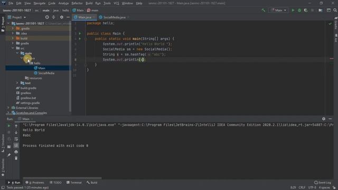Open Run panel settings gear
Screen dimensions: 338x190
pos(324,119)
